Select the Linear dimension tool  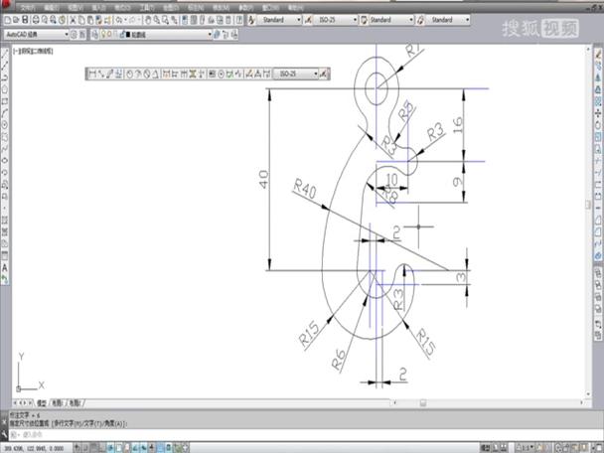pos(91,74)
